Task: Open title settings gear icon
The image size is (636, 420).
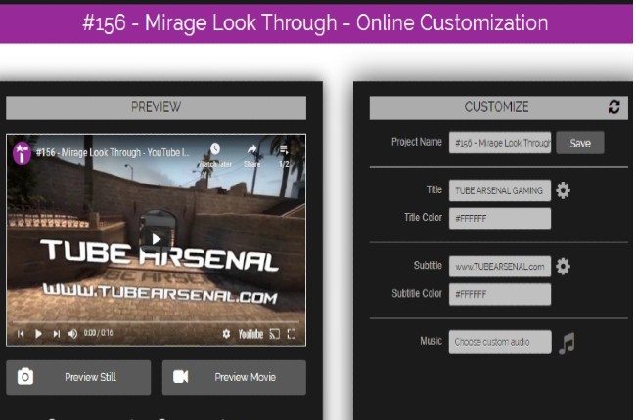Action: click(564, 190)
